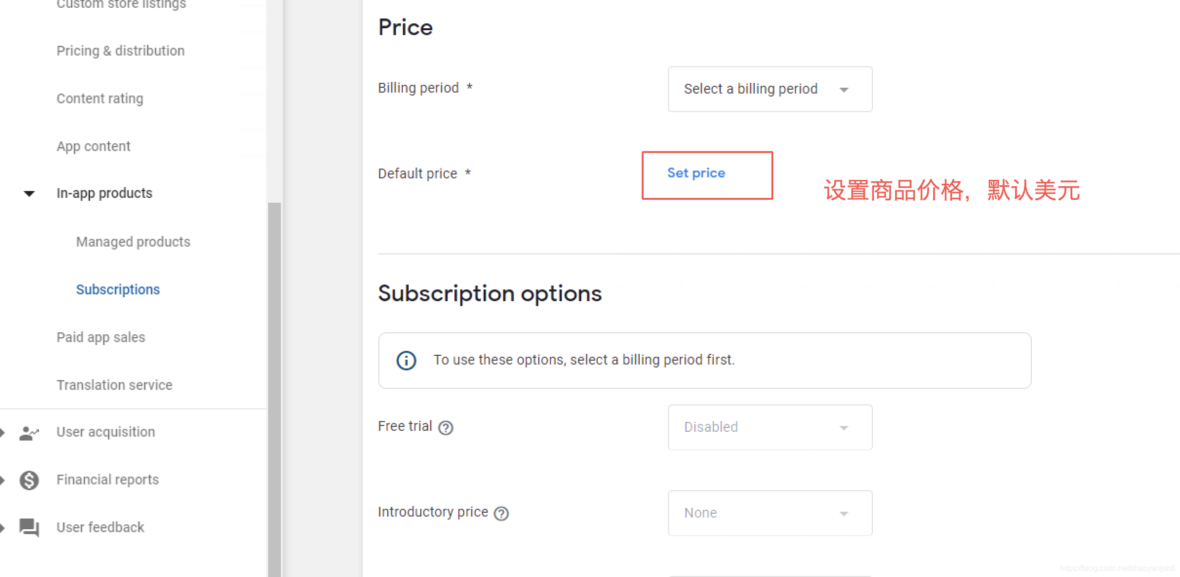1180x577 pixels.
Task: Select Content rating in sidebar
Action: [x=100, y=98]
